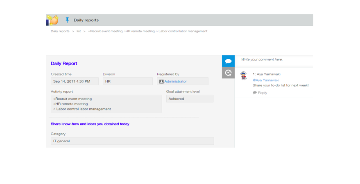Open the Administrator profile link

pyautogui.click(x=175, y=81)
